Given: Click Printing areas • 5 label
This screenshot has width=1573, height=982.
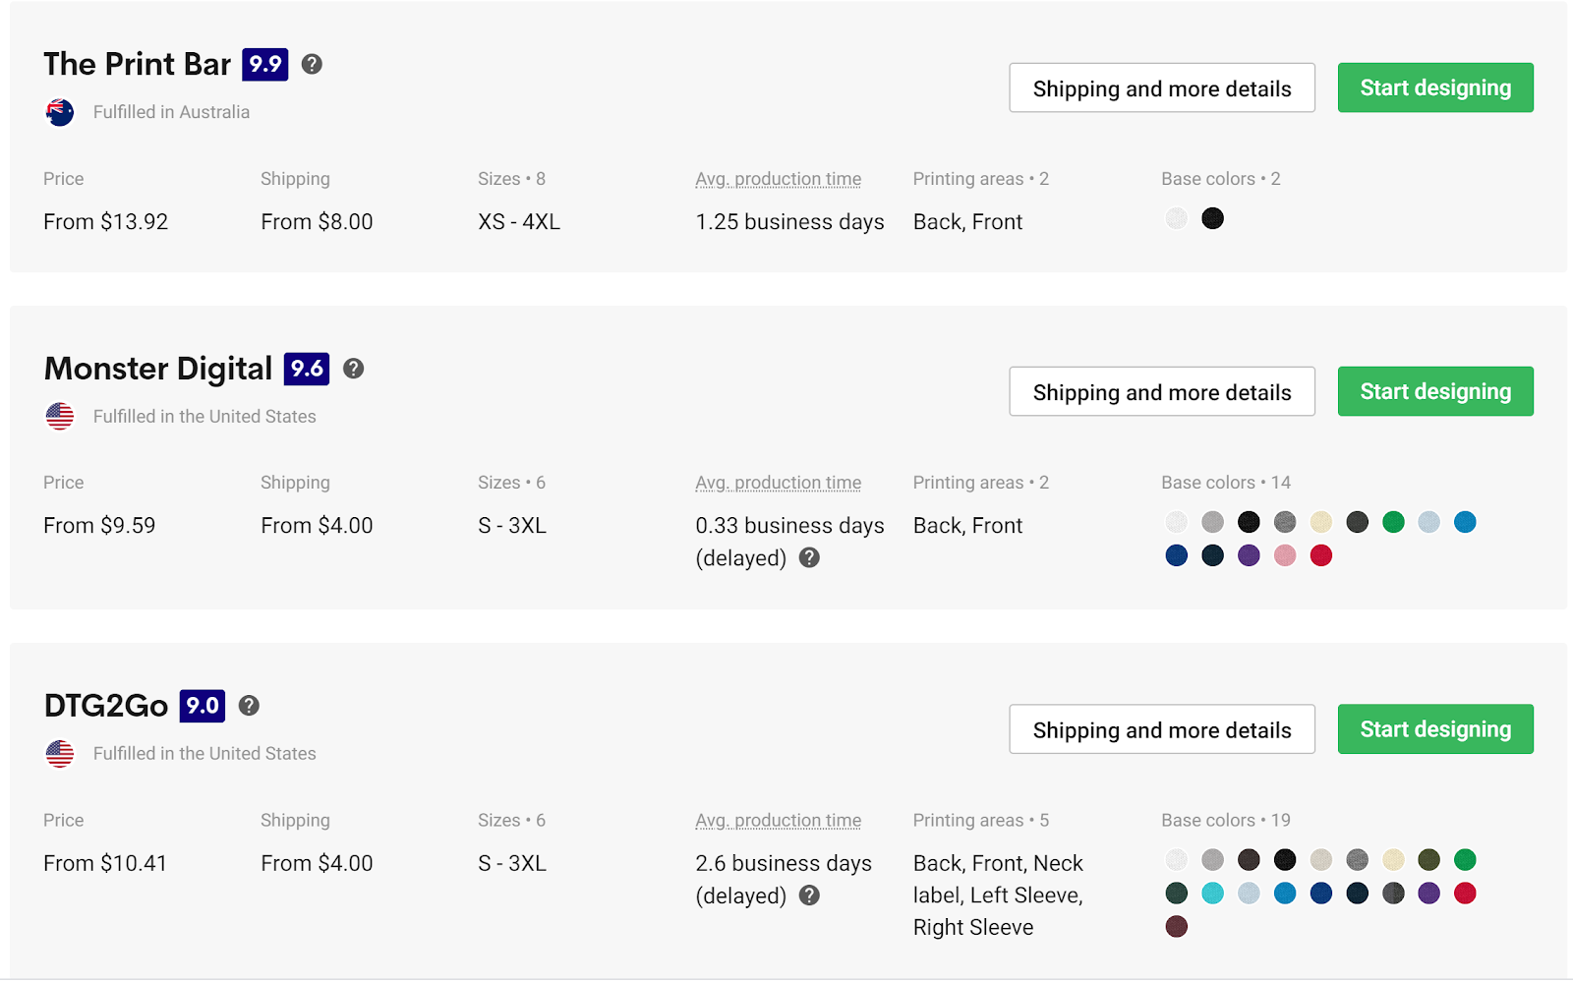Looking at the screenshot, I should (x=981, y=821).
